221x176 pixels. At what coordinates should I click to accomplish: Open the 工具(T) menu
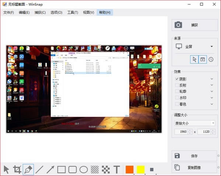click(x=73, y=13)
